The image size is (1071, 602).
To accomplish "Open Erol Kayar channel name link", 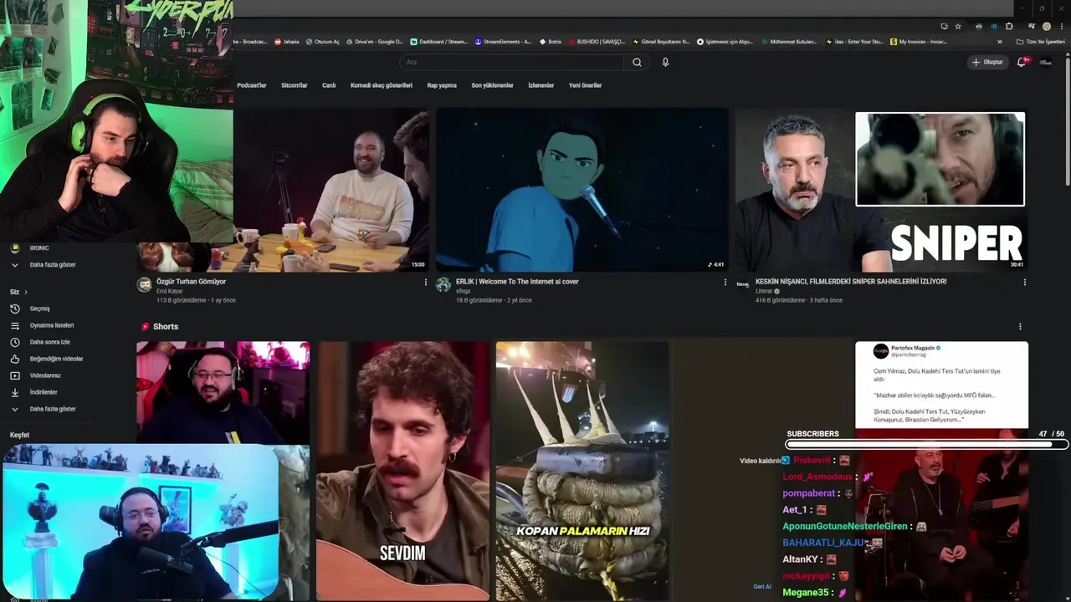I will (x=170, y=291).
